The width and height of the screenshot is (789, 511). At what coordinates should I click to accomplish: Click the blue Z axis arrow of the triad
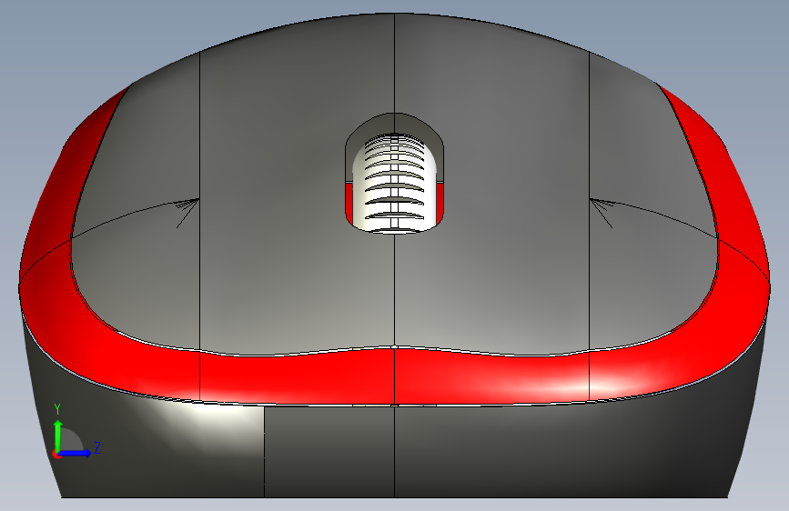(76, 453)
